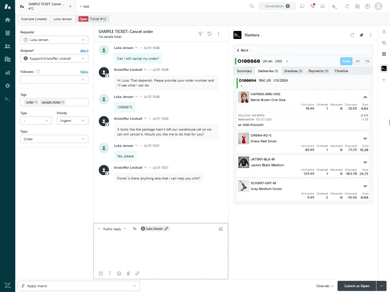The width and height of the screenshot is (390, 292).
Task: Open the Apply macro selector
Action: coord(78,286)
